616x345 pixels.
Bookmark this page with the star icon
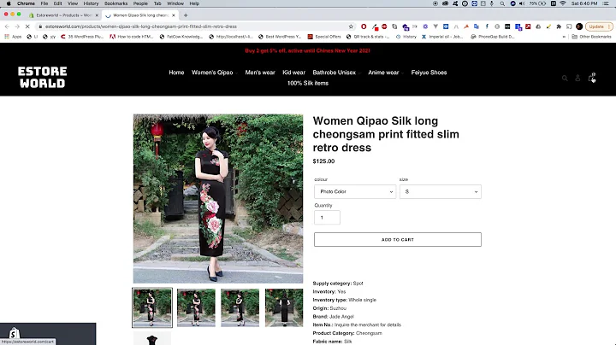pos(351,26)
